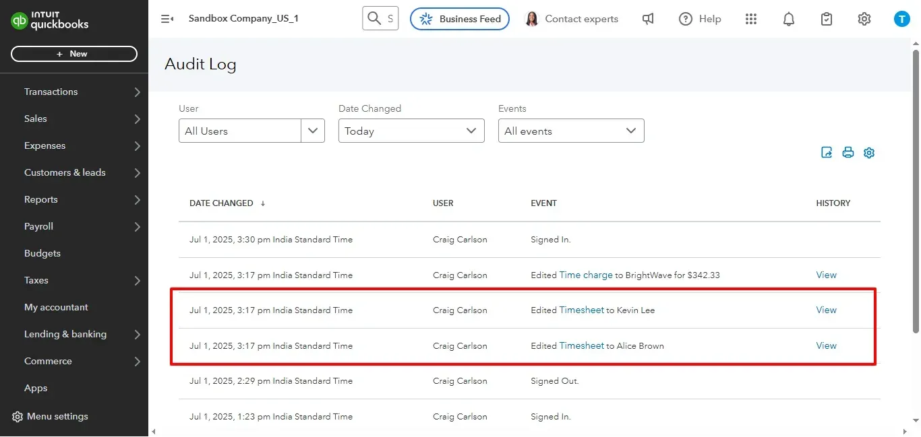This screenshot has width=921, height=437.
Task: Select Expenses in the sidebar
Action: point(45,145)
